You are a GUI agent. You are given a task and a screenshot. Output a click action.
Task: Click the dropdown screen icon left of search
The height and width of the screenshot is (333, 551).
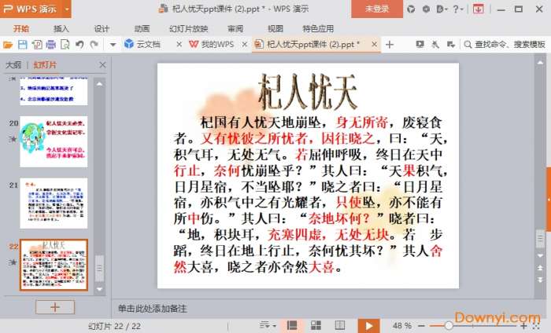point(451,44)
